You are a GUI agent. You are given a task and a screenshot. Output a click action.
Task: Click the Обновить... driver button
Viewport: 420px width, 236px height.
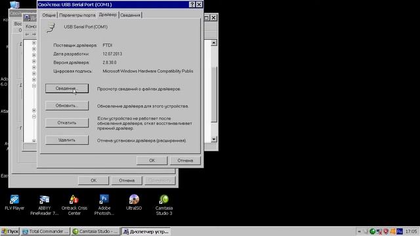[67, 106]
